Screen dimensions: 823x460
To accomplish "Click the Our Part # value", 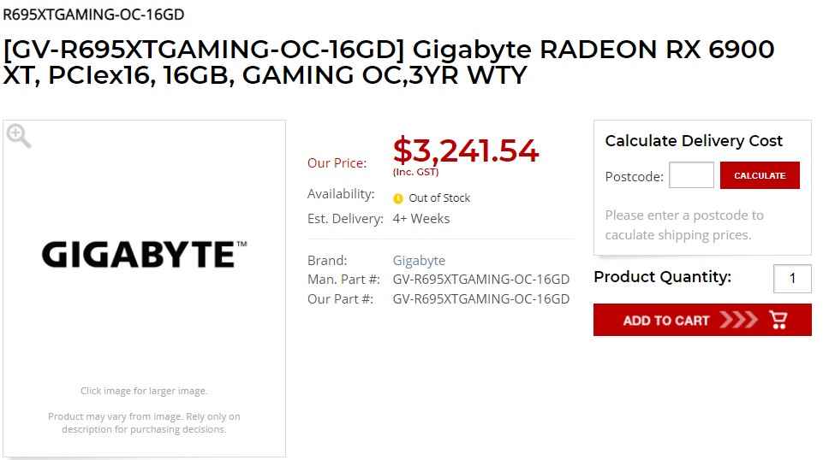I will (x=480, y=299).
